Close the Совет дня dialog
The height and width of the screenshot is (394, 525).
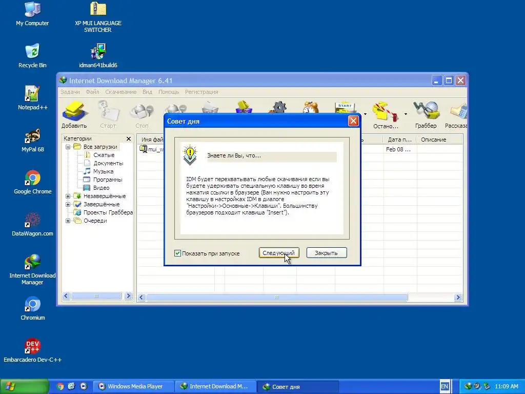pyautogui.click(x=353, y=121)
